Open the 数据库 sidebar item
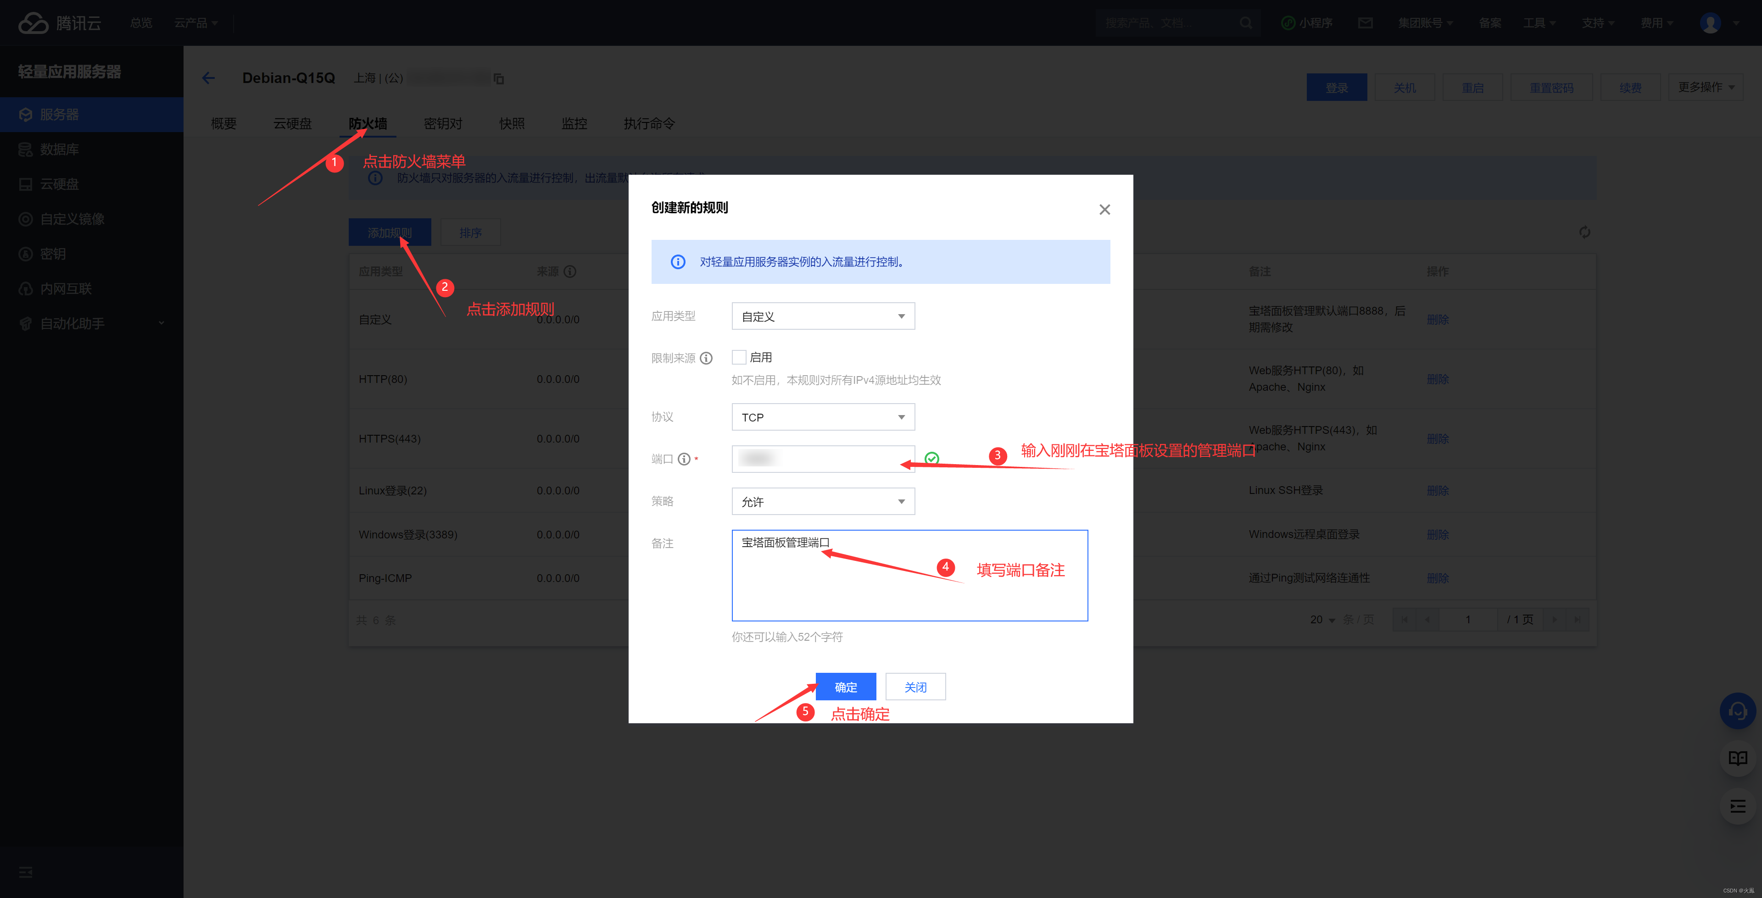The width and height of the screenshot is (1762, 898). 92,149
